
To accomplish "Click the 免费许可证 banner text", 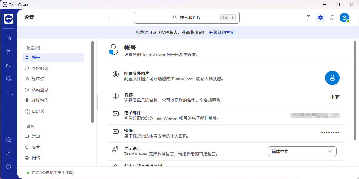I will point(170,33).
